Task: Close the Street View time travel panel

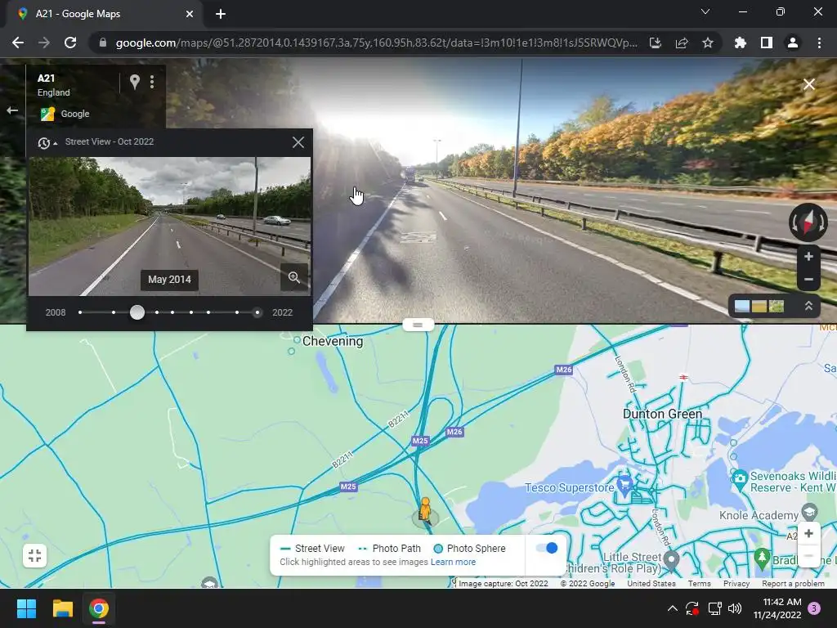Action: 298,142
